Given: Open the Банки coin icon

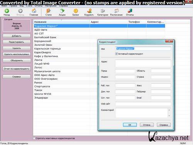Looking at the screenshot, I should click(x=76, y=11).
